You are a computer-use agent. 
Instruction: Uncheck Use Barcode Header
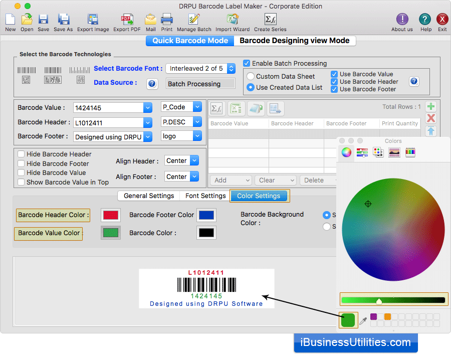(x=334, y=82)
